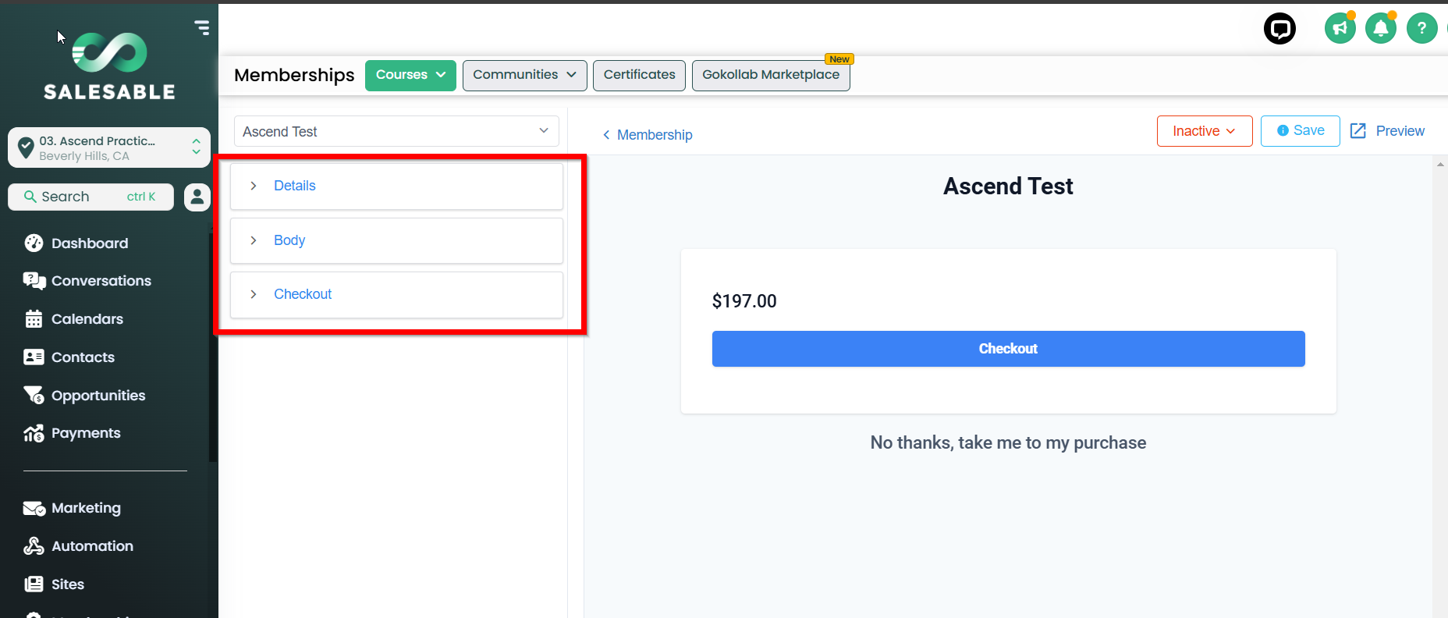
Task: Open Sites in the sidebar
Action: (x=54, y=584)
